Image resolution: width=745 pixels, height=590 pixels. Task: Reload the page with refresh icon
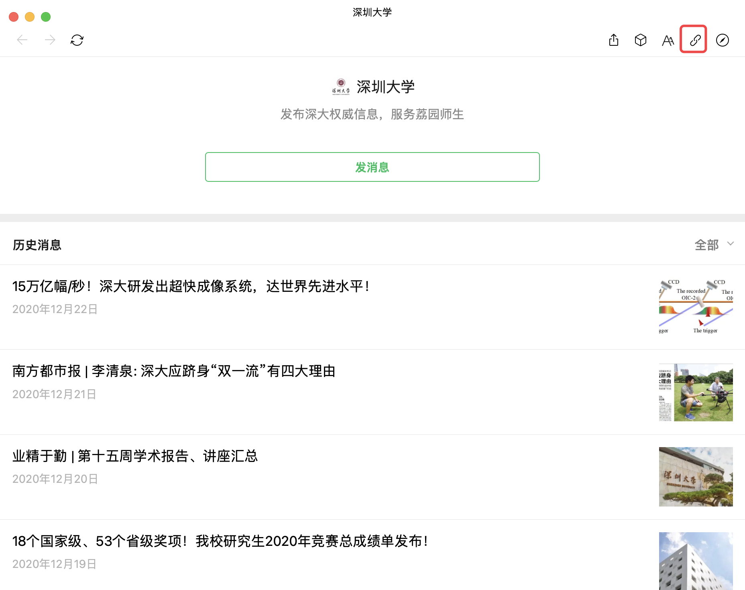click(77, 40)
